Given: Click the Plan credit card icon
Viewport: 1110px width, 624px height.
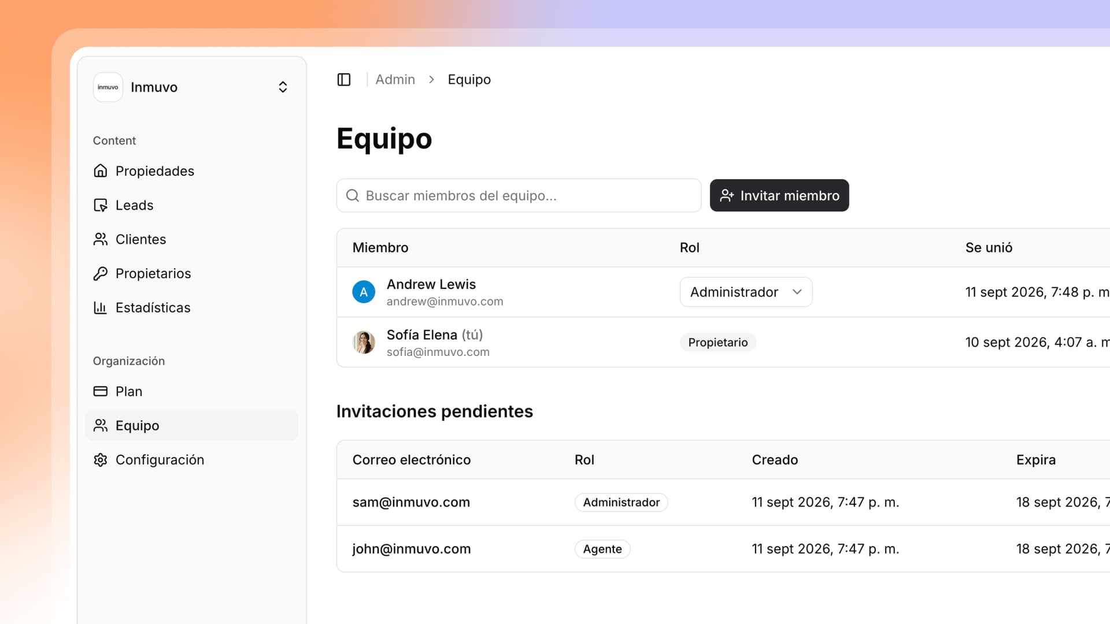Looking at the screenshot, I should click(x=101, y=391).
